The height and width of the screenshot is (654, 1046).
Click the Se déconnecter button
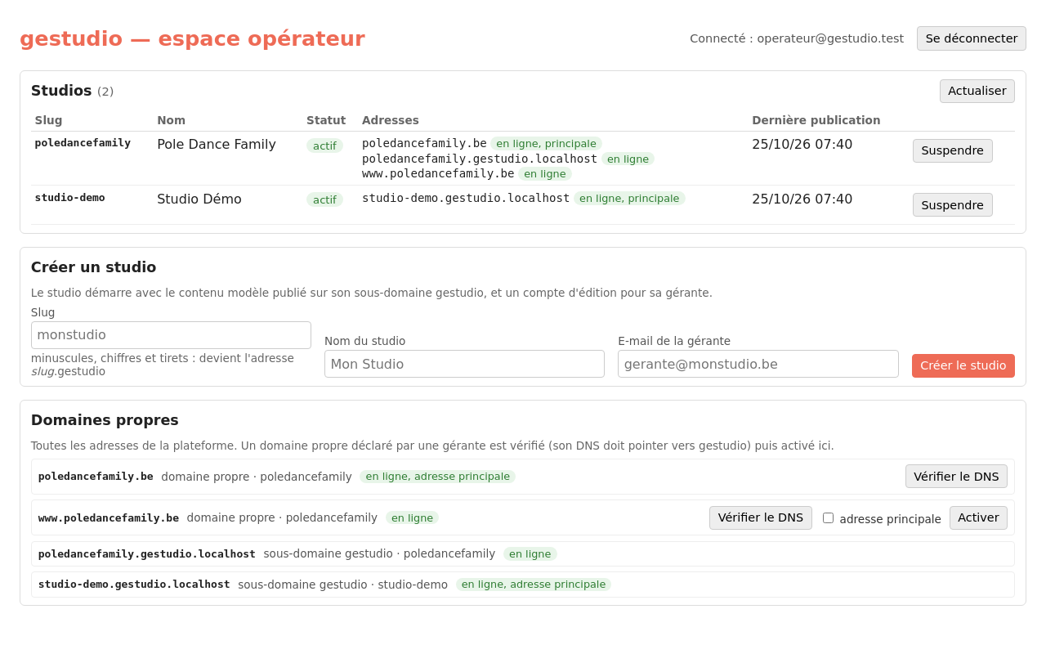(971, 38)
